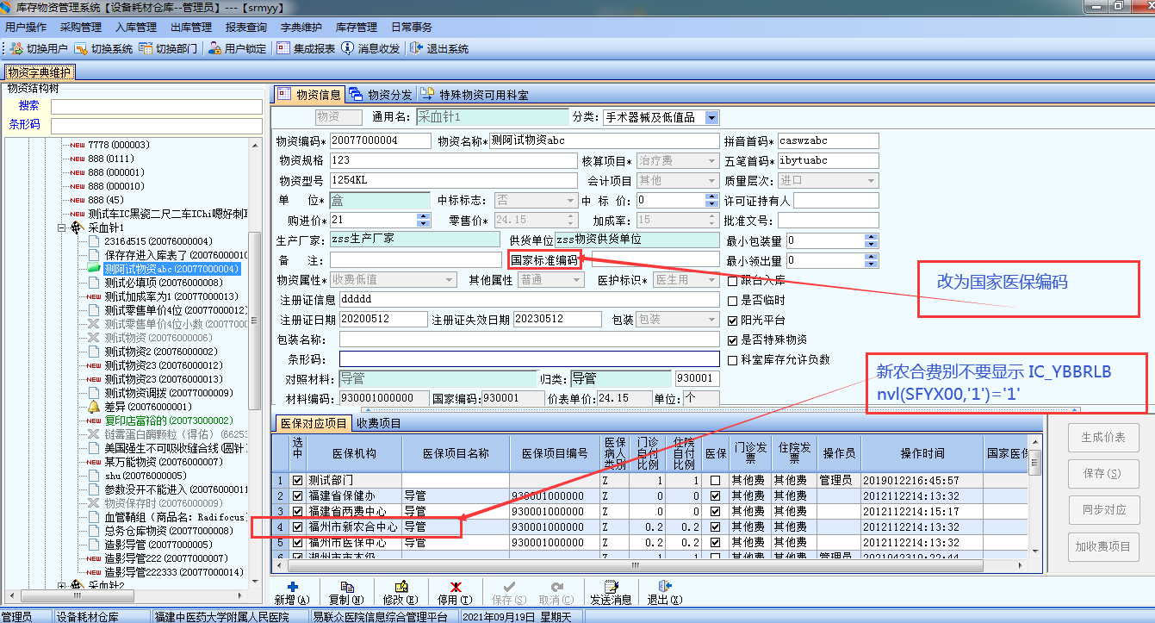
Task: Toggle 医保 checkbox in 福州市新农合中心 row
Action: [x=715, y=527]
